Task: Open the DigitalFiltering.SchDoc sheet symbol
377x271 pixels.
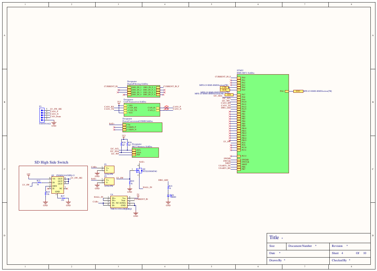Action: pos(144,91)
